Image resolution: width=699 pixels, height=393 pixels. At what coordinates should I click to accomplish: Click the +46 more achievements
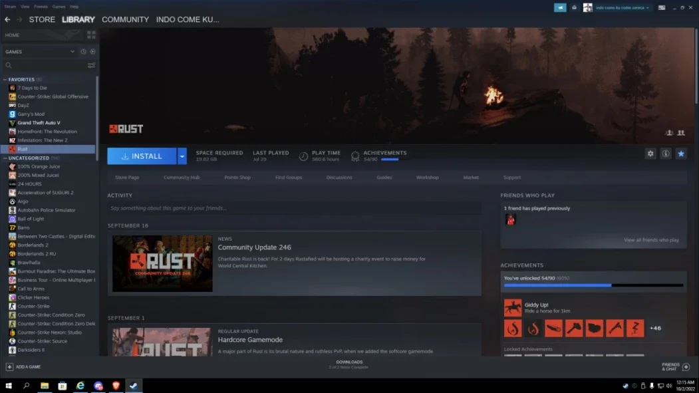tap(655, 328)
